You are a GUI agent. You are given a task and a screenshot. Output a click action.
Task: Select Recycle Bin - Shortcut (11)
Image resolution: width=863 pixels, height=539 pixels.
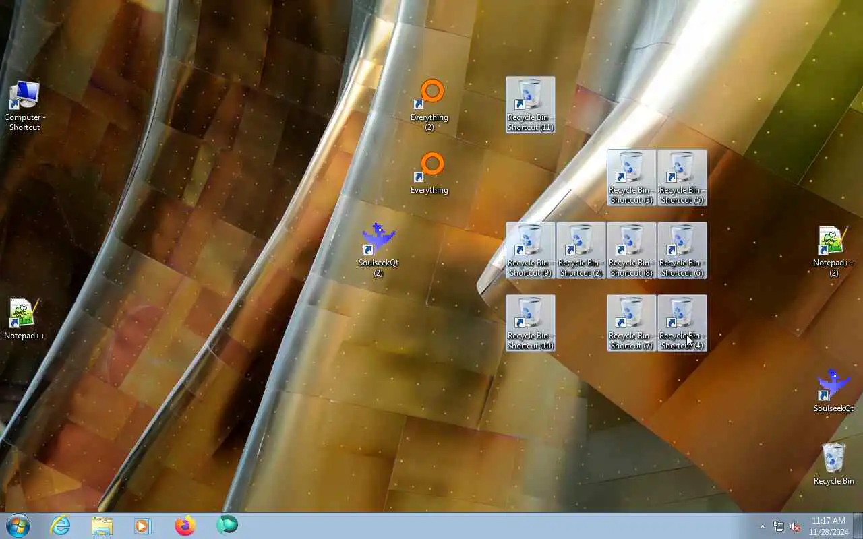[531, 104]
